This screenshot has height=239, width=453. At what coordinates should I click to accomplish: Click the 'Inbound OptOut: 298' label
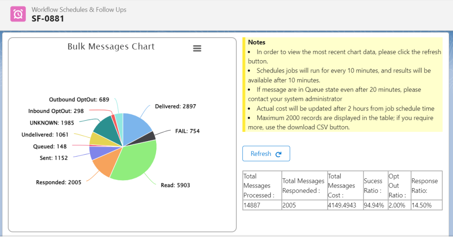[56, 111]
